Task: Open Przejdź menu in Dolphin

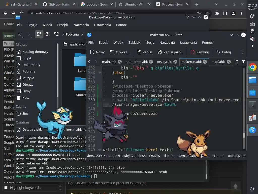Action: pyautogui.click(x=63, y=25)
